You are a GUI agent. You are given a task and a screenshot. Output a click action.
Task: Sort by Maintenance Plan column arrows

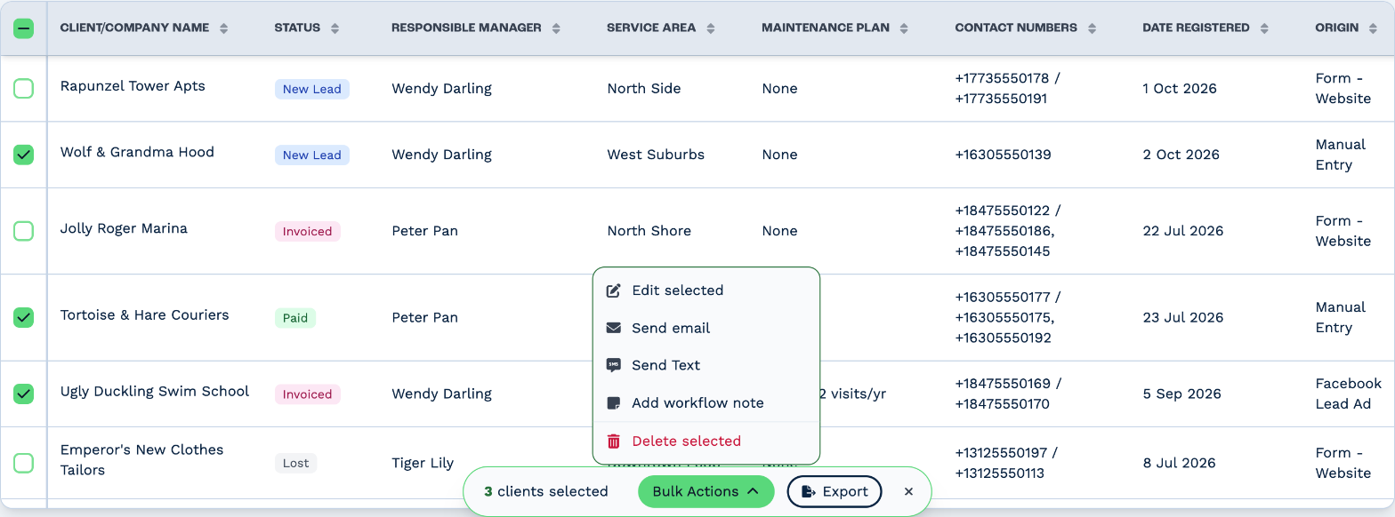click(x=904, y=28)
